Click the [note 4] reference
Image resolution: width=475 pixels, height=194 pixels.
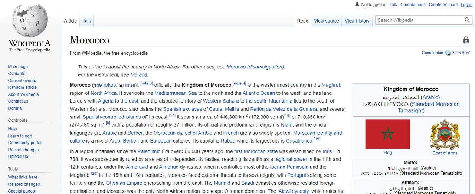tap(239, 84)
